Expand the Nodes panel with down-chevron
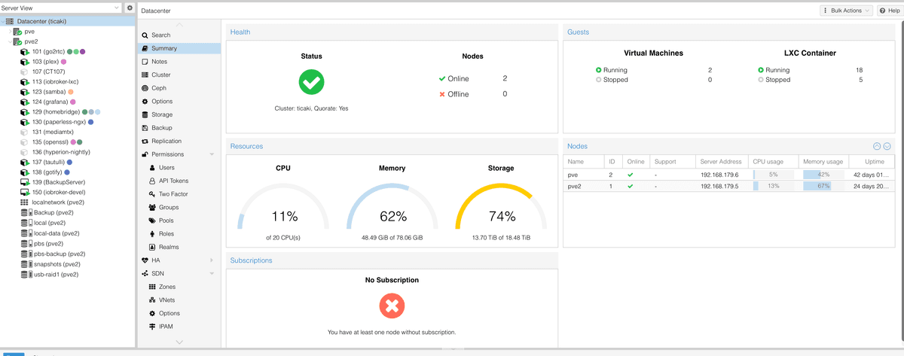This screenshot has width=904, height=356. pyautogui.click(x=887, y=147)
